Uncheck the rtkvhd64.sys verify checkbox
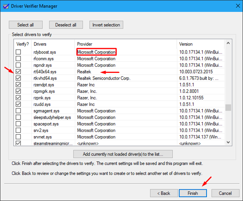The width and height of the screenshot is (243, 201). 18,78
